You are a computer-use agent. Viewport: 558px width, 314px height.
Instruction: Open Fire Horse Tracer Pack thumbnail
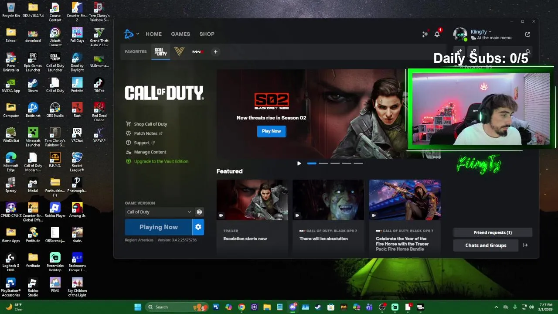405,200
